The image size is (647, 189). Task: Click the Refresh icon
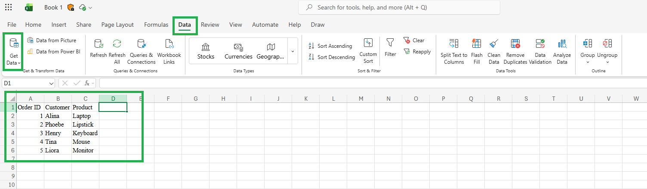coord(99,48)
